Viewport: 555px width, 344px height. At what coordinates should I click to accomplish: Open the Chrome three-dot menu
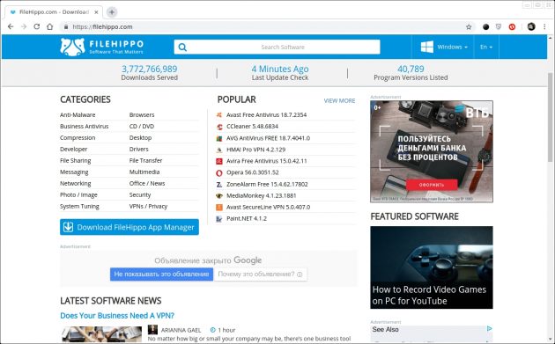[x=544, y=27]
